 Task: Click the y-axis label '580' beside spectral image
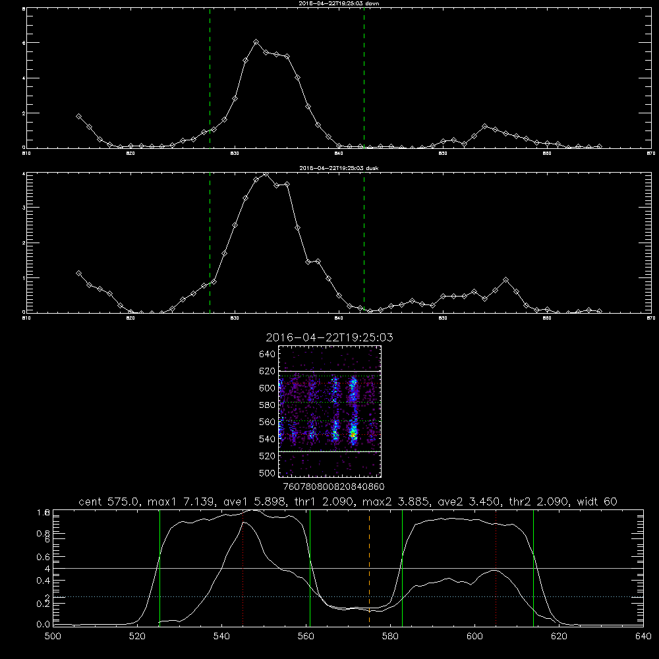coord(267,405)
